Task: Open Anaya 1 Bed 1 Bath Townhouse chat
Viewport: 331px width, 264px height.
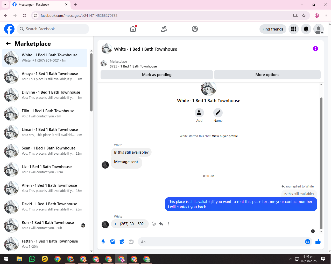Action: [45, 76]
